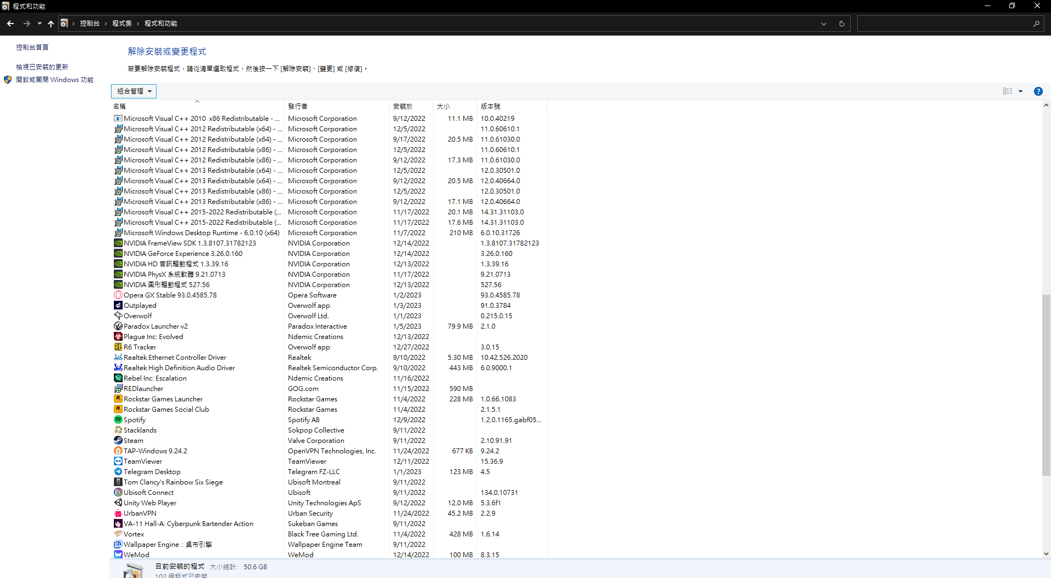Select Microsoft Windows Desktop Runtime 6.0.10 row

tap(328, 233)
